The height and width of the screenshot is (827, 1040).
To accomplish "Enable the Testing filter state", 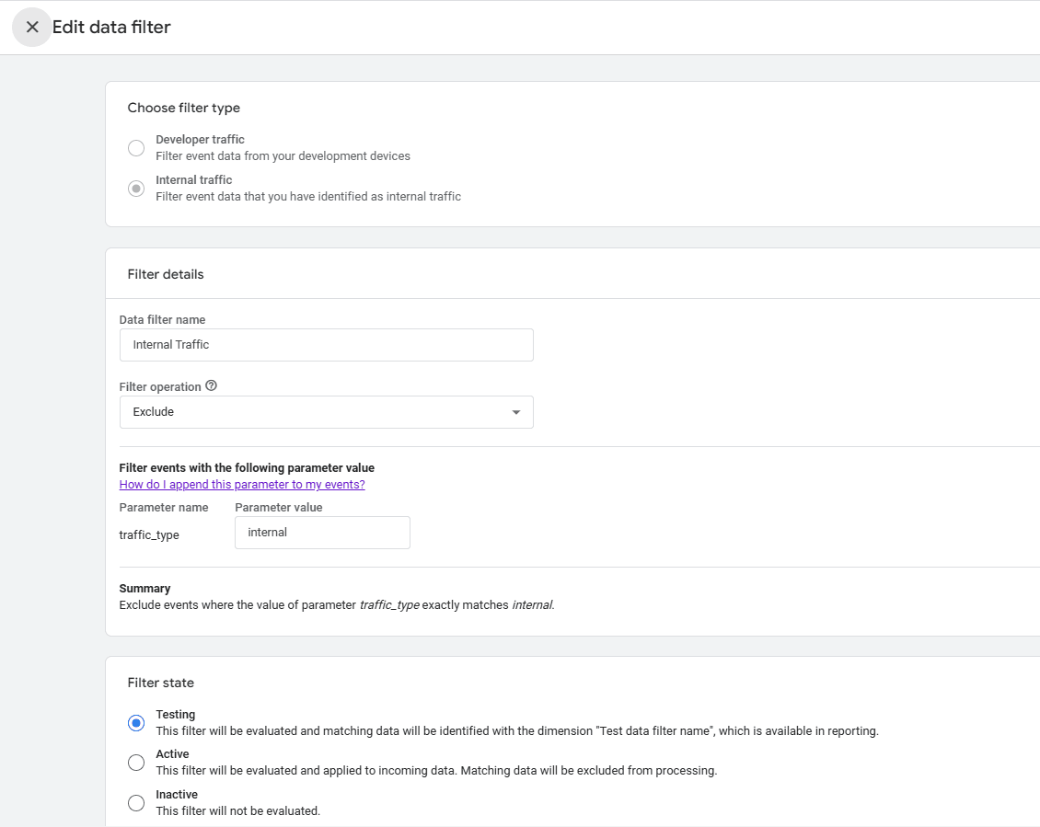I will tap(136, 723).
